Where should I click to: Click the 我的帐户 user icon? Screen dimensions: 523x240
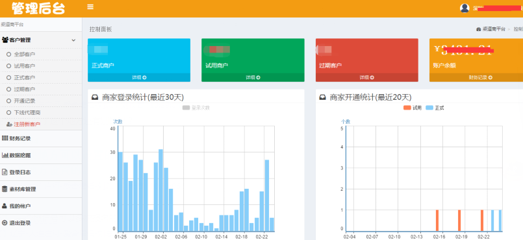tap(5, 206)
